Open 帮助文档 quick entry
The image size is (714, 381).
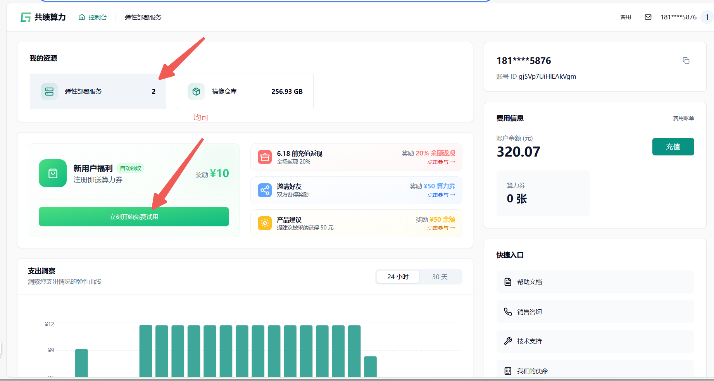tap(595, 282)
